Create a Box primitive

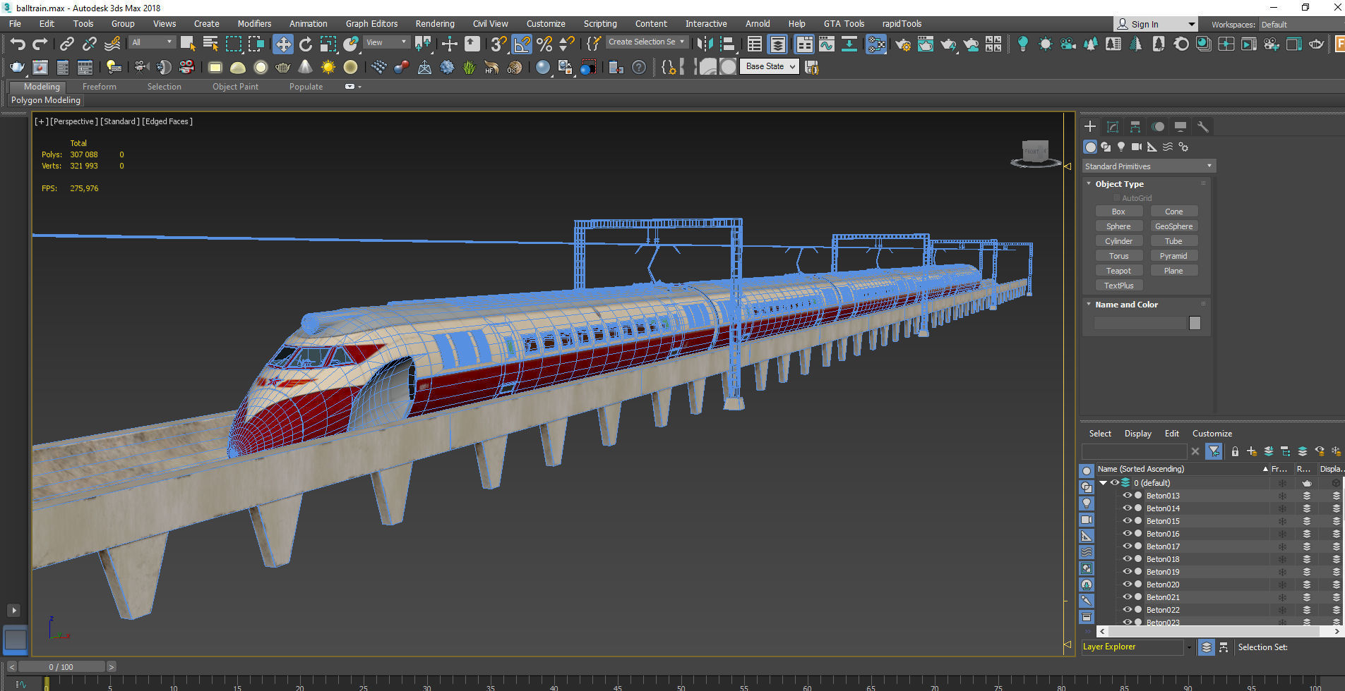click(x=1118, y=212)
